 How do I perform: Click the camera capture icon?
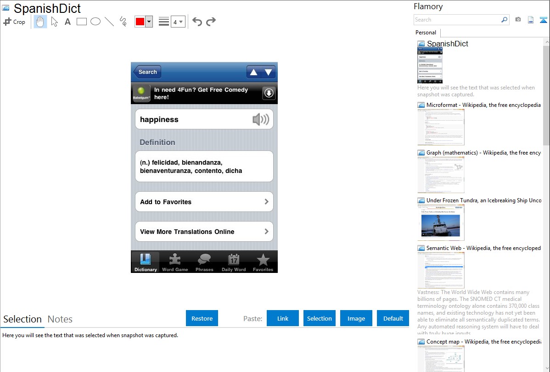[x=518, y=20]
